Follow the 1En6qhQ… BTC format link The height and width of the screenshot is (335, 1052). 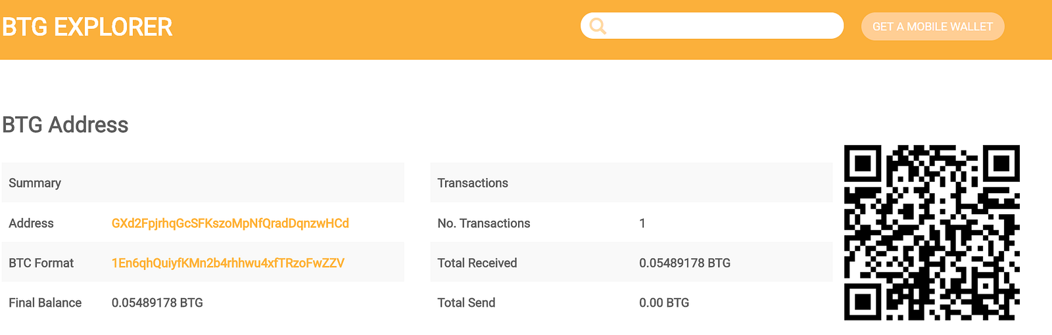(228, 263)
